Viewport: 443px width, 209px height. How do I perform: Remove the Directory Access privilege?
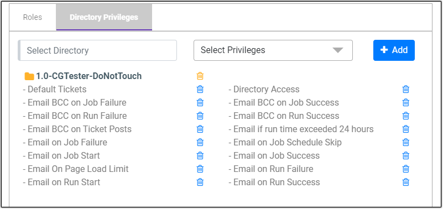406,89
